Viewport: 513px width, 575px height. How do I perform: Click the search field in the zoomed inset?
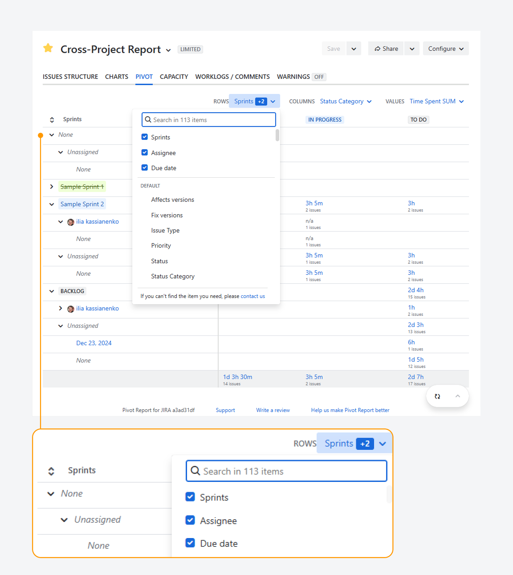[286, 471]
